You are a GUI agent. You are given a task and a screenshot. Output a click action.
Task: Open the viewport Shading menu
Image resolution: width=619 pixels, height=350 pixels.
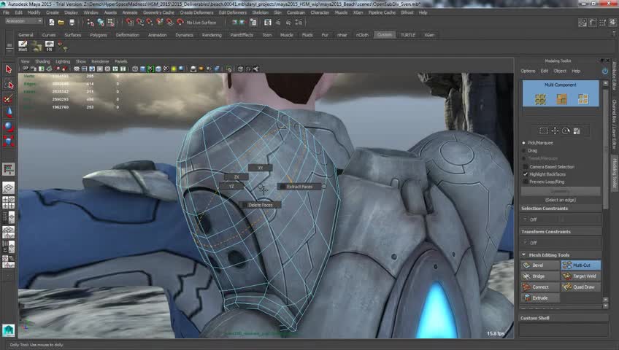coord(43,61)
